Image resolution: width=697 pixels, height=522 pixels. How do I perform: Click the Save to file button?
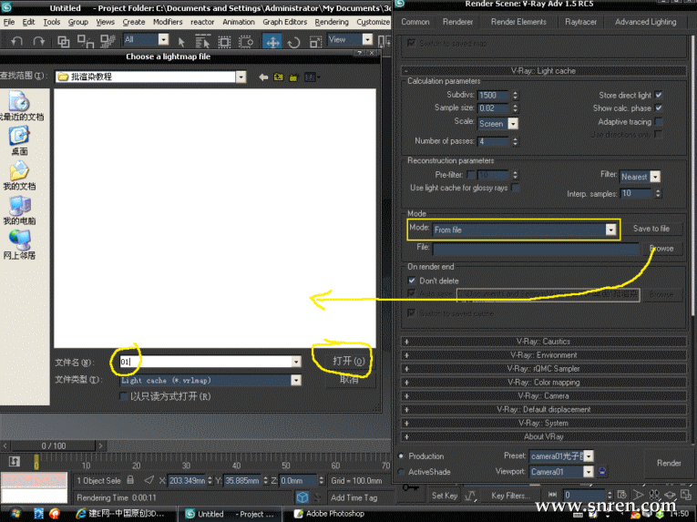[x=651, y=229]
